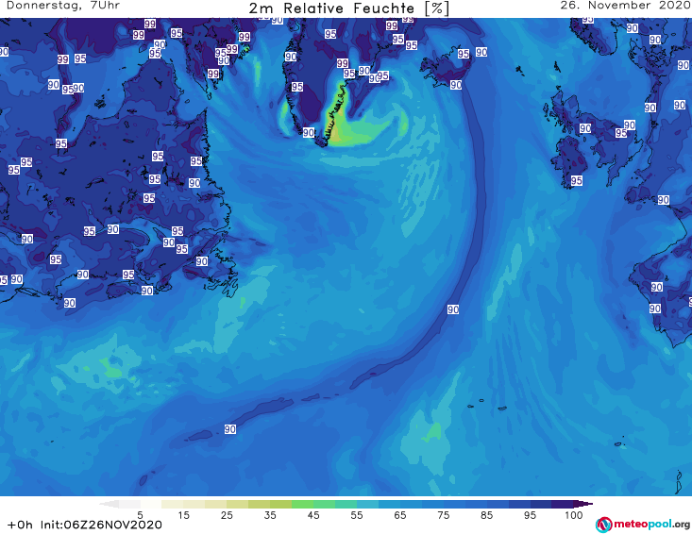
Task: Click the colorbar value '55'
Action: 357,515
